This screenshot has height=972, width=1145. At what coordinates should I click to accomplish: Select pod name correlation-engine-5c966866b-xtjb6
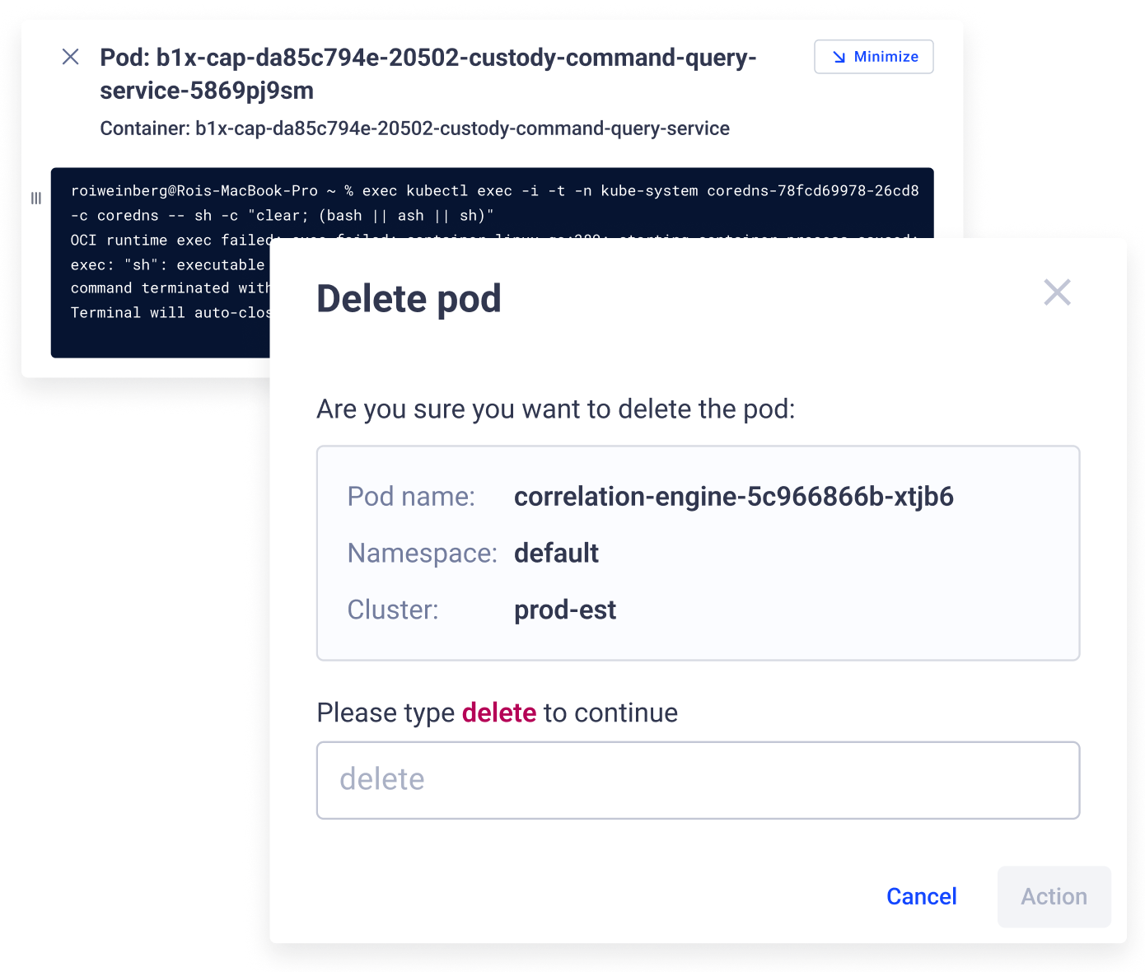[x=733, y=497]
